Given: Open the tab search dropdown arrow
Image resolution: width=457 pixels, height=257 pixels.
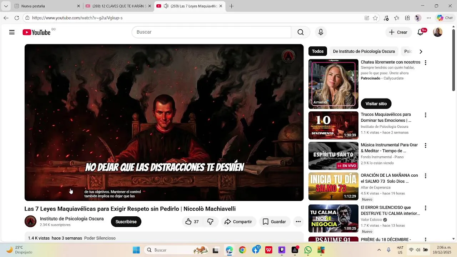Looking at the screenshot, I should [x=6, y=6].
